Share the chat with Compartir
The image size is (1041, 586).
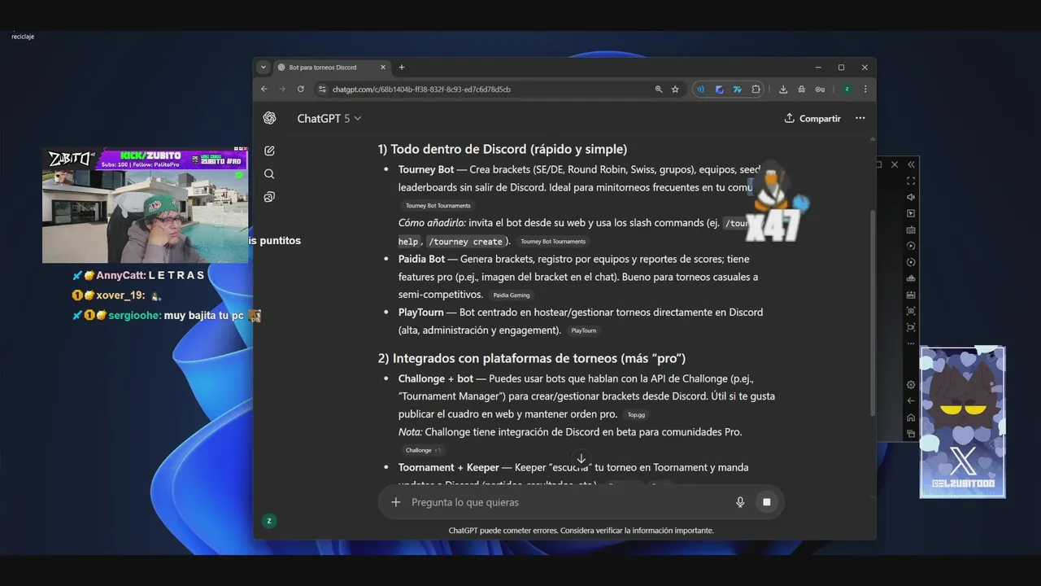point(812,118)
